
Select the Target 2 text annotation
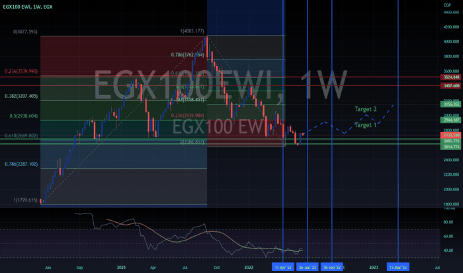click(365, 109)
